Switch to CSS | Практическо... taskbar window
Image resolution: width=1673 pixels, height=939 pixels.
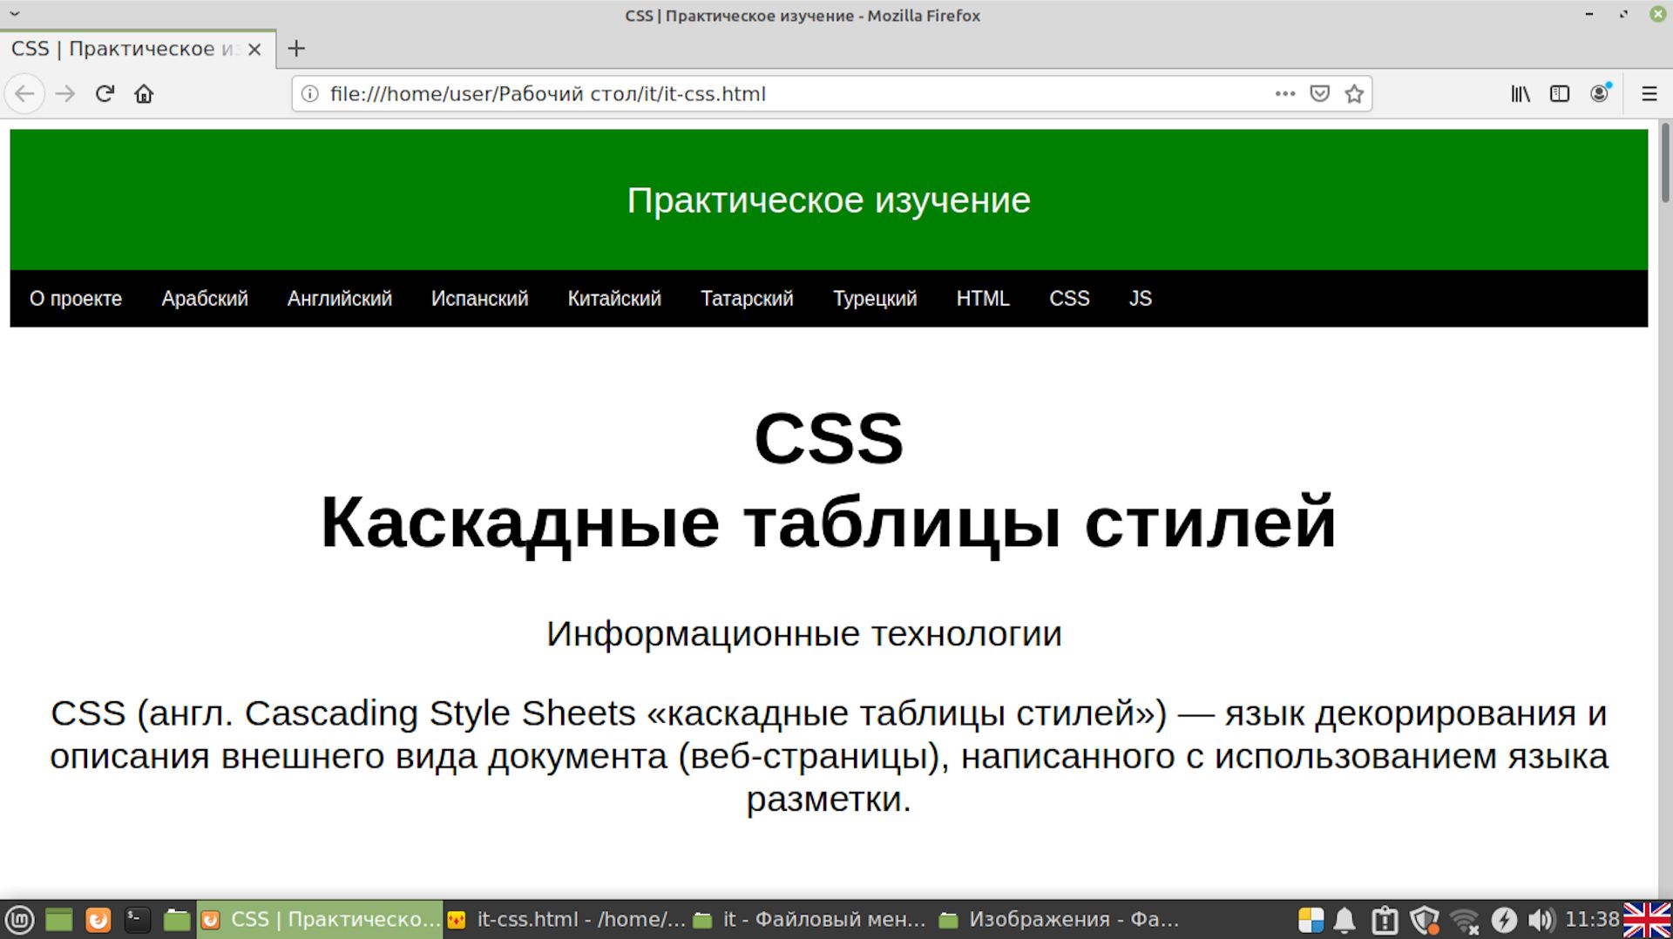(x=320, y=920)
